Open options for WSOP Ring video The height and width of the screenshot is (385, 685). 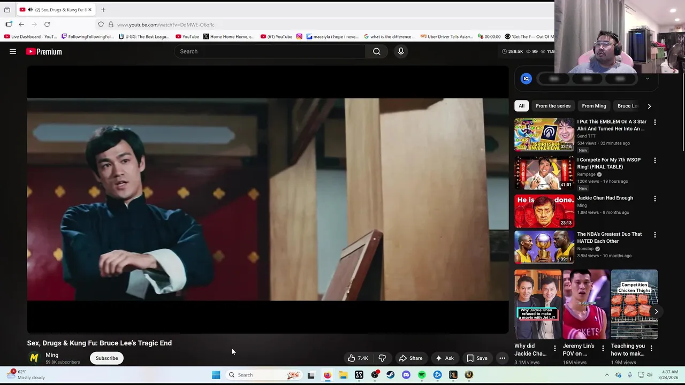(x=654, y=160)
